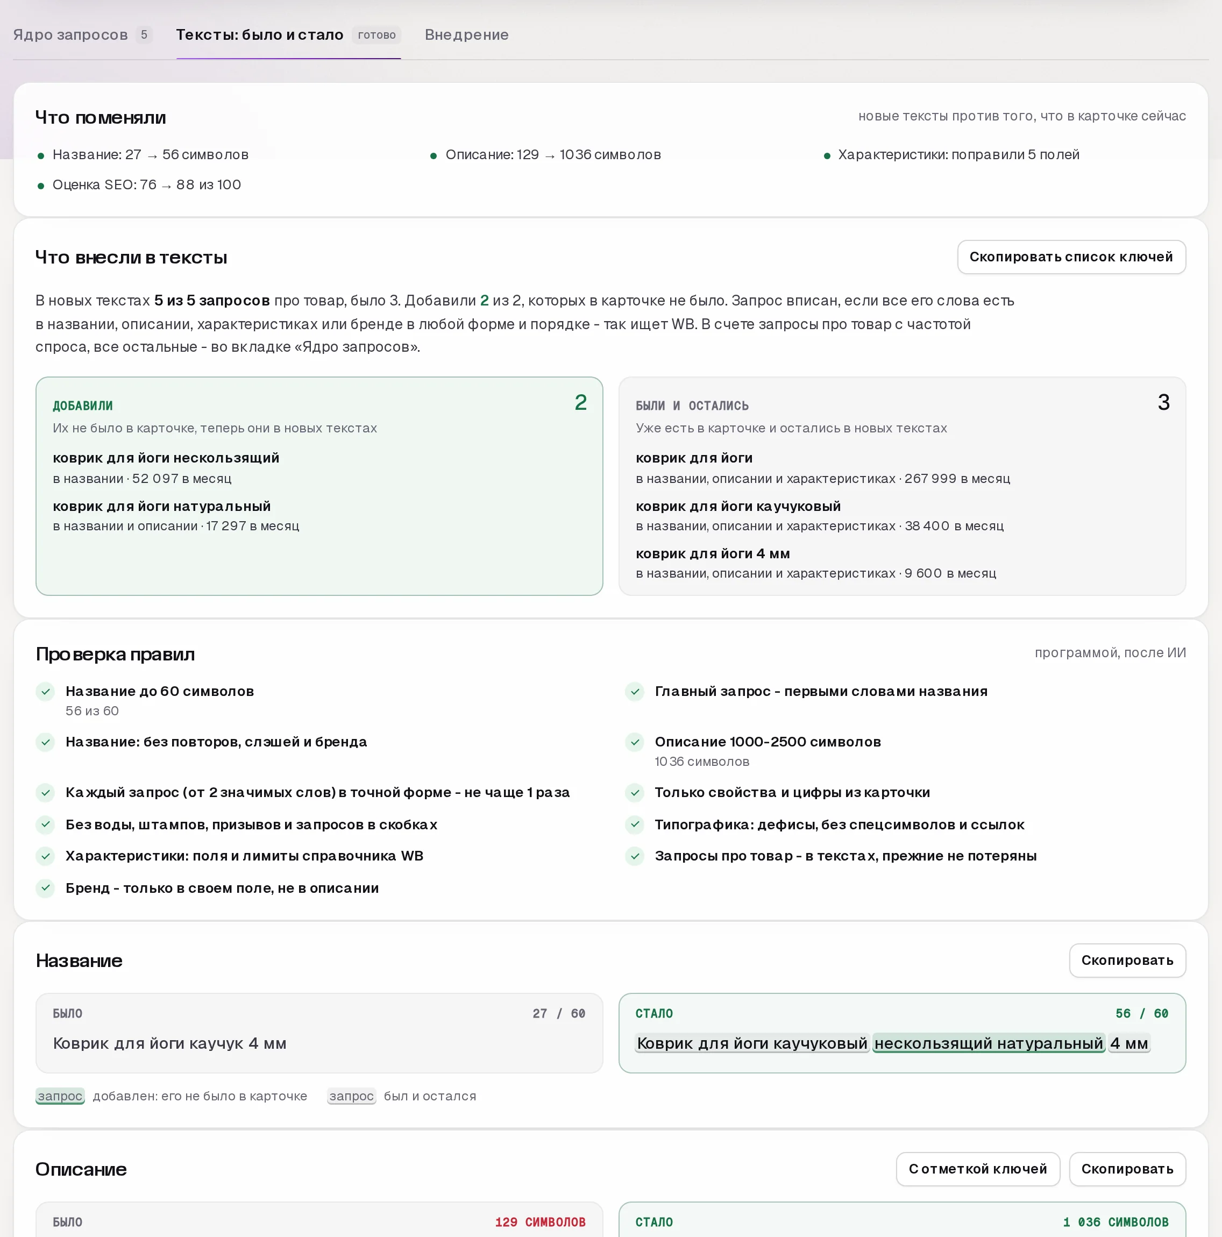Click checkmark next to Бренд - только в своем поле
Screen dimensions: 1222x1237
[46, 888]
